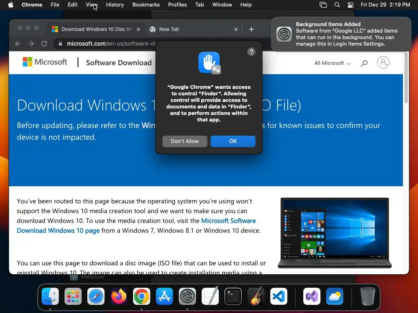The height and width of the screenshot is (313, 418).
Task: Open the Help menu
Action: point(246,4)
